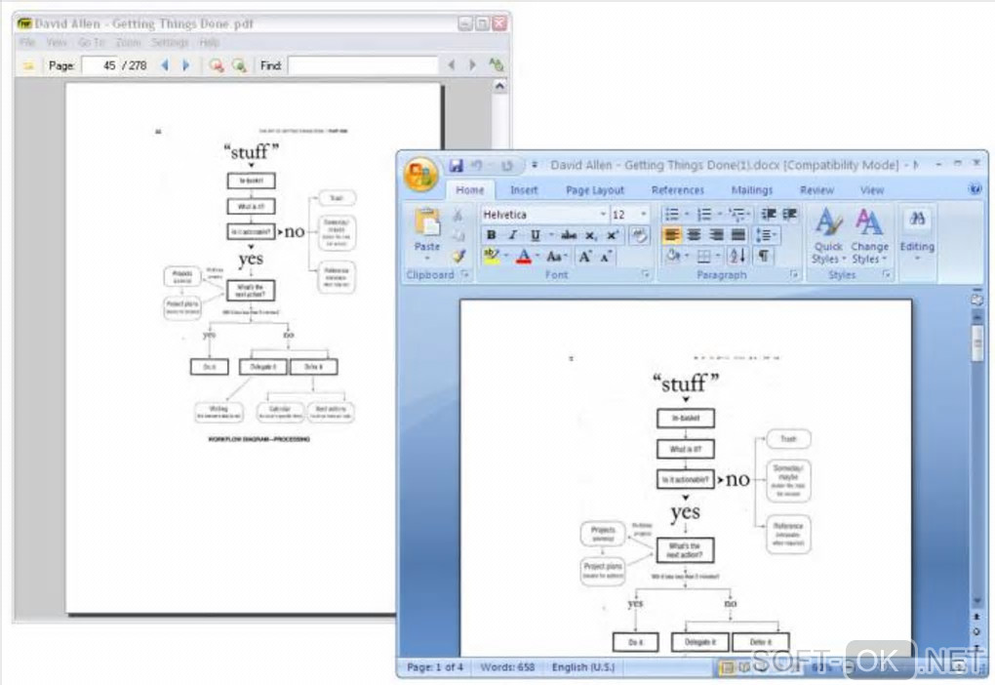The image size is (995, 685).
Task: Apply yellow text highlight color
Action: pos(491,256)
